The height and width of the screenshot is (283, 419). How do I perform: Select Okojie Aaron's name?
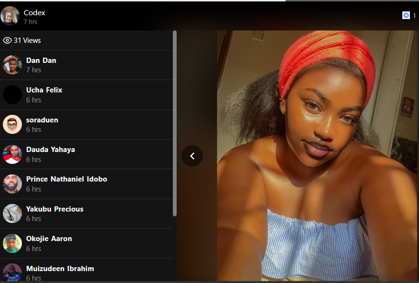(x=49, y=239)
